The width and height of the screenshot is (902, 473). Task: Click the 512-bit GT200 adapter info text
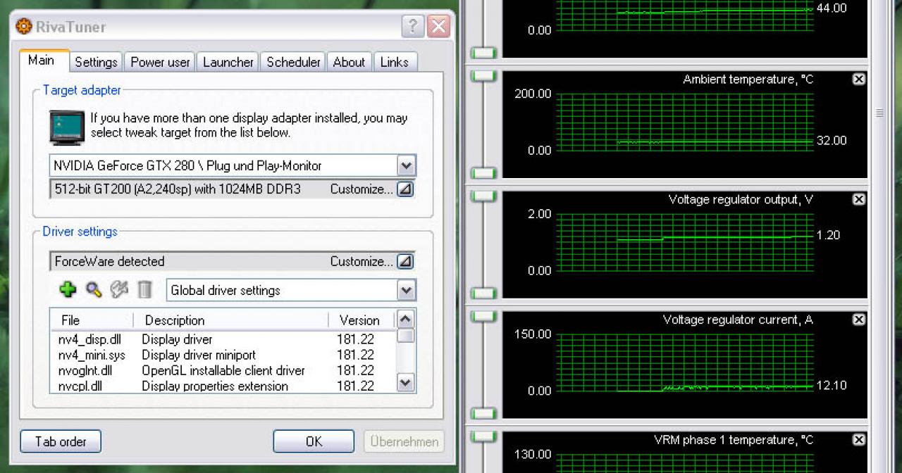coord(178,189)
